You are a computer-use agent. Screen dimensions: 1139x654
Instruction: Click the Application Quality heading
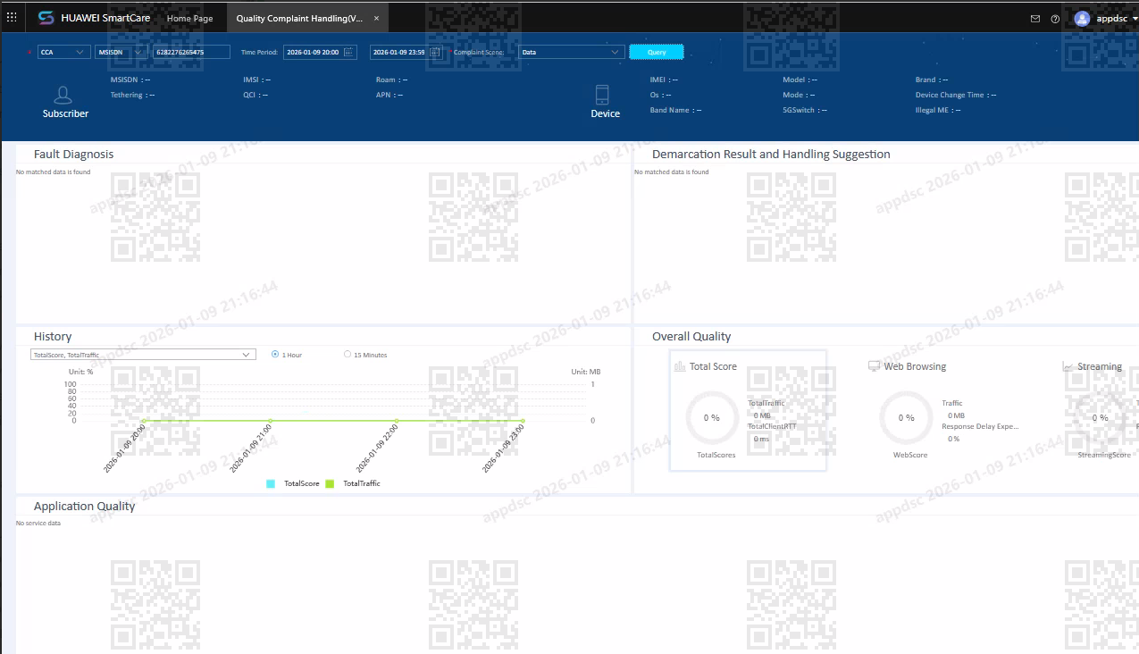point(85,506)
